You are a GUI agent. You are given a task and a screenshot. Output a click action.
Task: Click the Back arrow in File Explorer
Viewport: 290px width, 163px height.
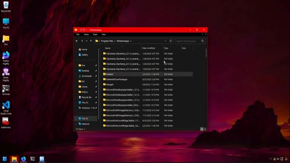(77, 41)
